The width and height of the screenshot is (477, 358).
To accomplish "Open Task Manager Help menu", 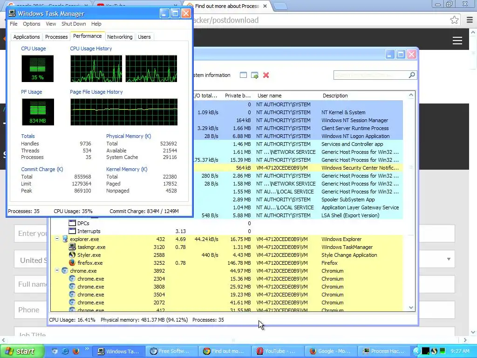I will click(x=96, y=24).
